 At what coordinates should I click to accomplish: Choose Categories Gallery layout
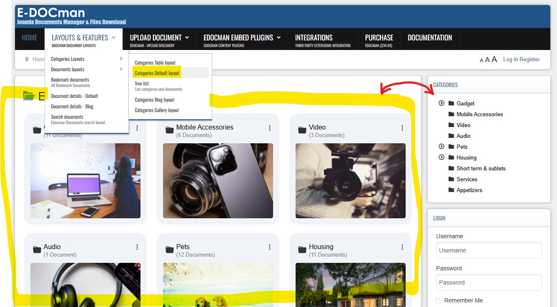click(157, 110)
